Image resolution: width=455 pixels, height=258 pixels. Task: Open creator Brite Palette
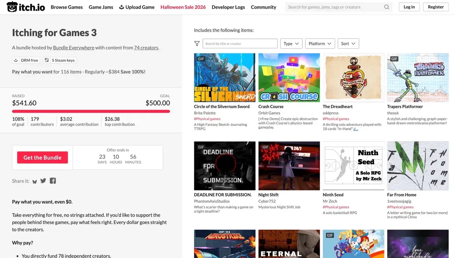tap(205, 113)
